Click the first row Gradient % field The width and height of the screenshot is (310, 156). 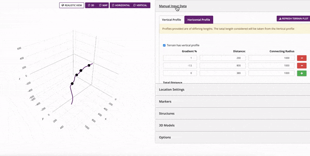click(x=180, y=58)
